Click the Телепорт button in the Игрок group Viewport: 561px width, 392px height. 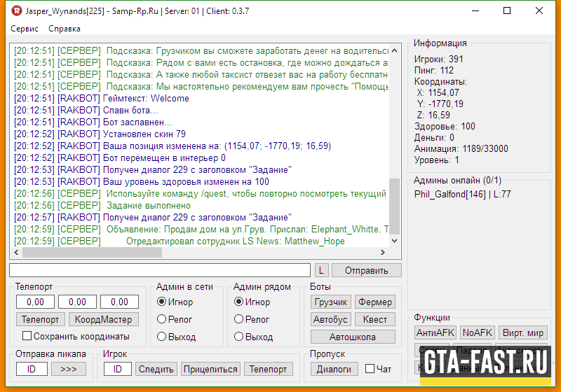(x=269, y=369)
